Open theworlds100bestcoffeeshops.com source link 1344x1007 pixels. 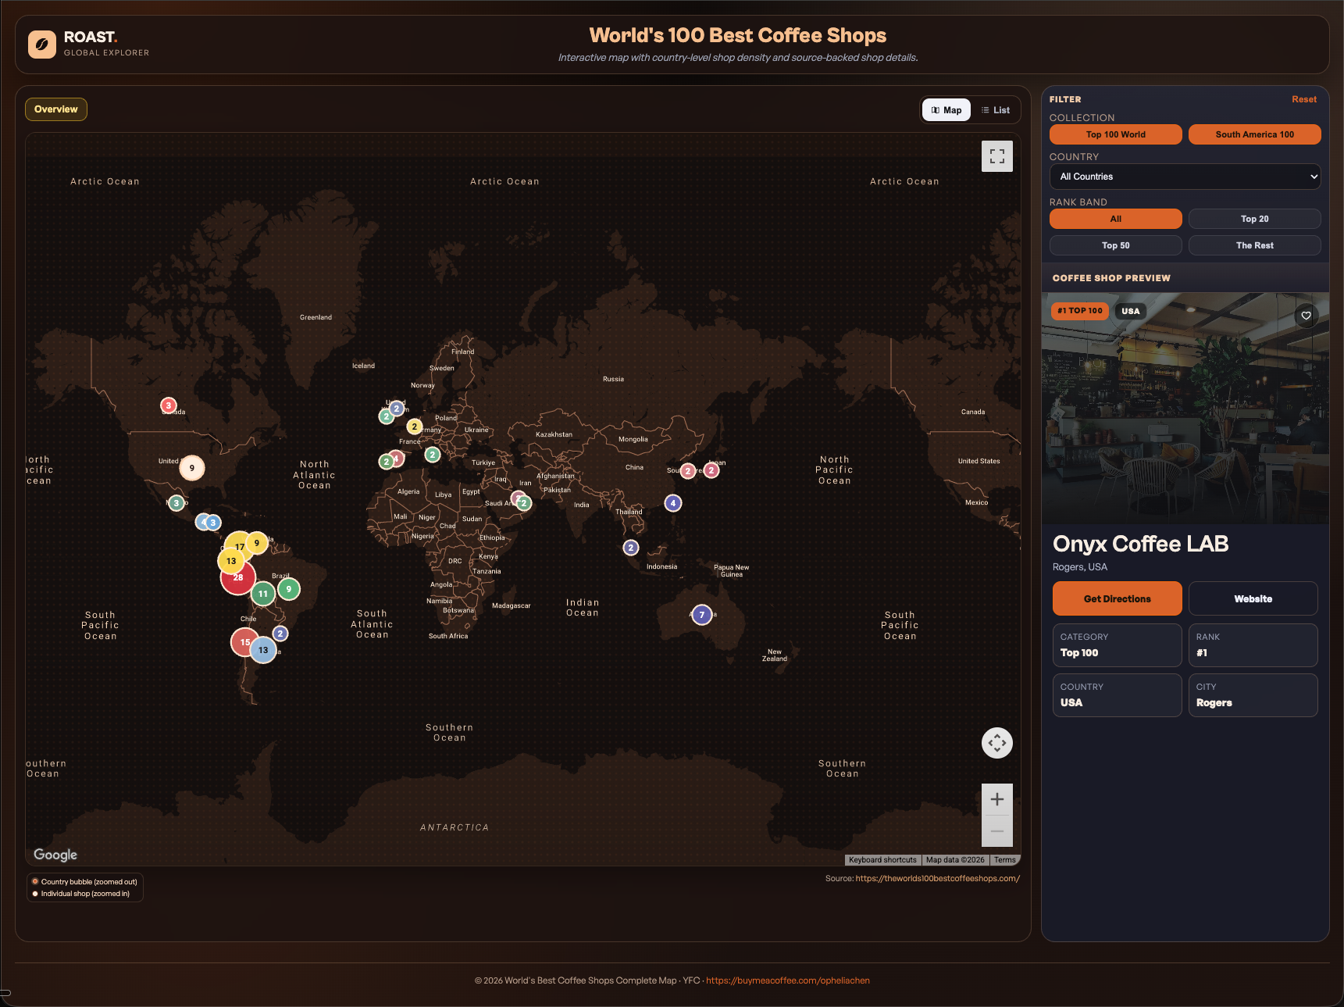938,878
